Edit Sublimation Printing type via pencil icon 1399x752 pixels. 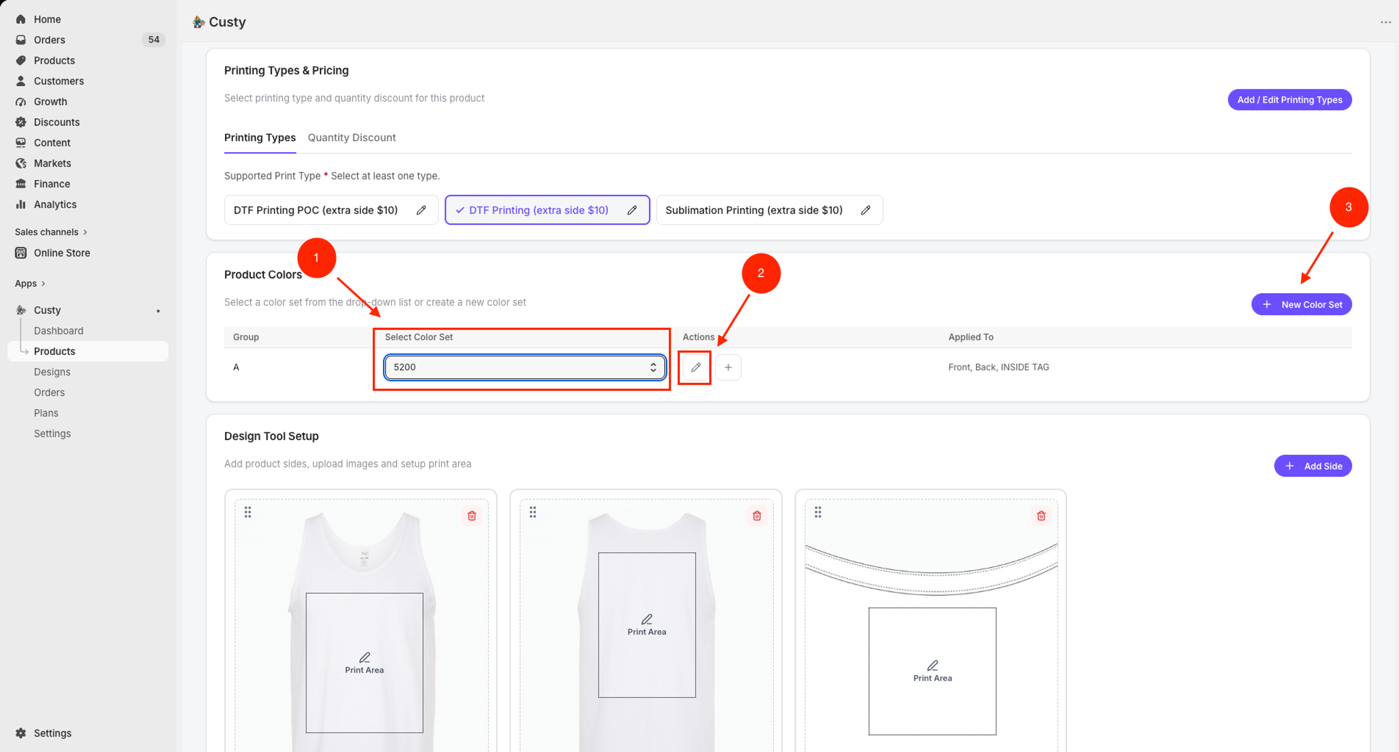(865, 210)
